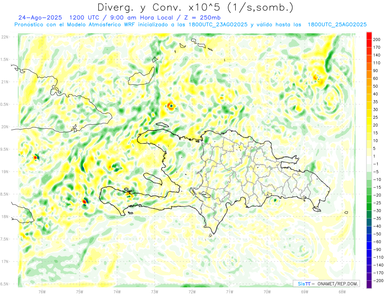The width and height of the screenshot is (384, 296).
Task: Click the '-200' colorbar value
Action: point(378,280)
